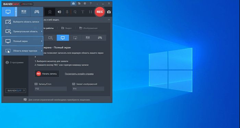Click the keyboard icon beside 'Захват изображений'

(x=74, y=84)
